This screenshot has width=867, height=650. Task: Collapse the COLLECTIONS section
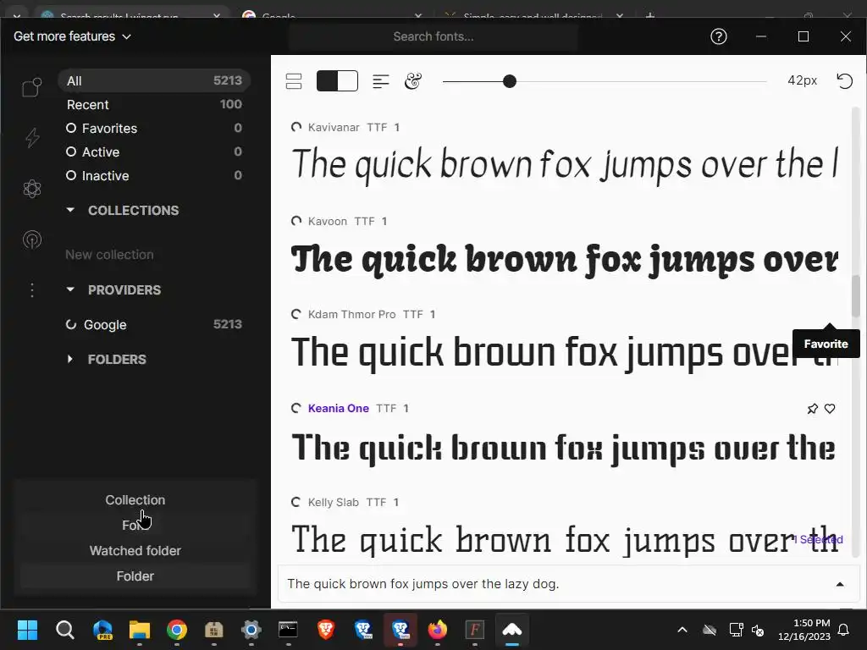[x=70, y=210]
